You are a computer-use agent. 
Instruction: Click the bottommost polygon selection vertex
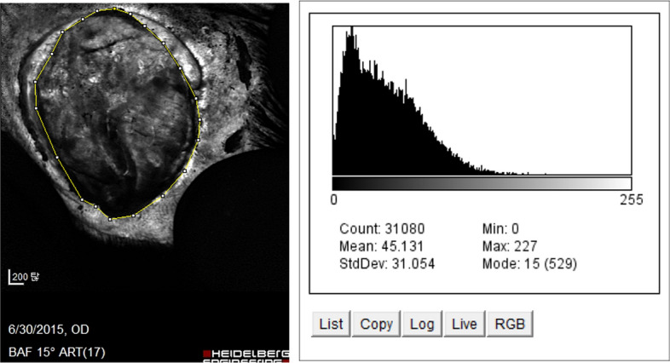110,219
